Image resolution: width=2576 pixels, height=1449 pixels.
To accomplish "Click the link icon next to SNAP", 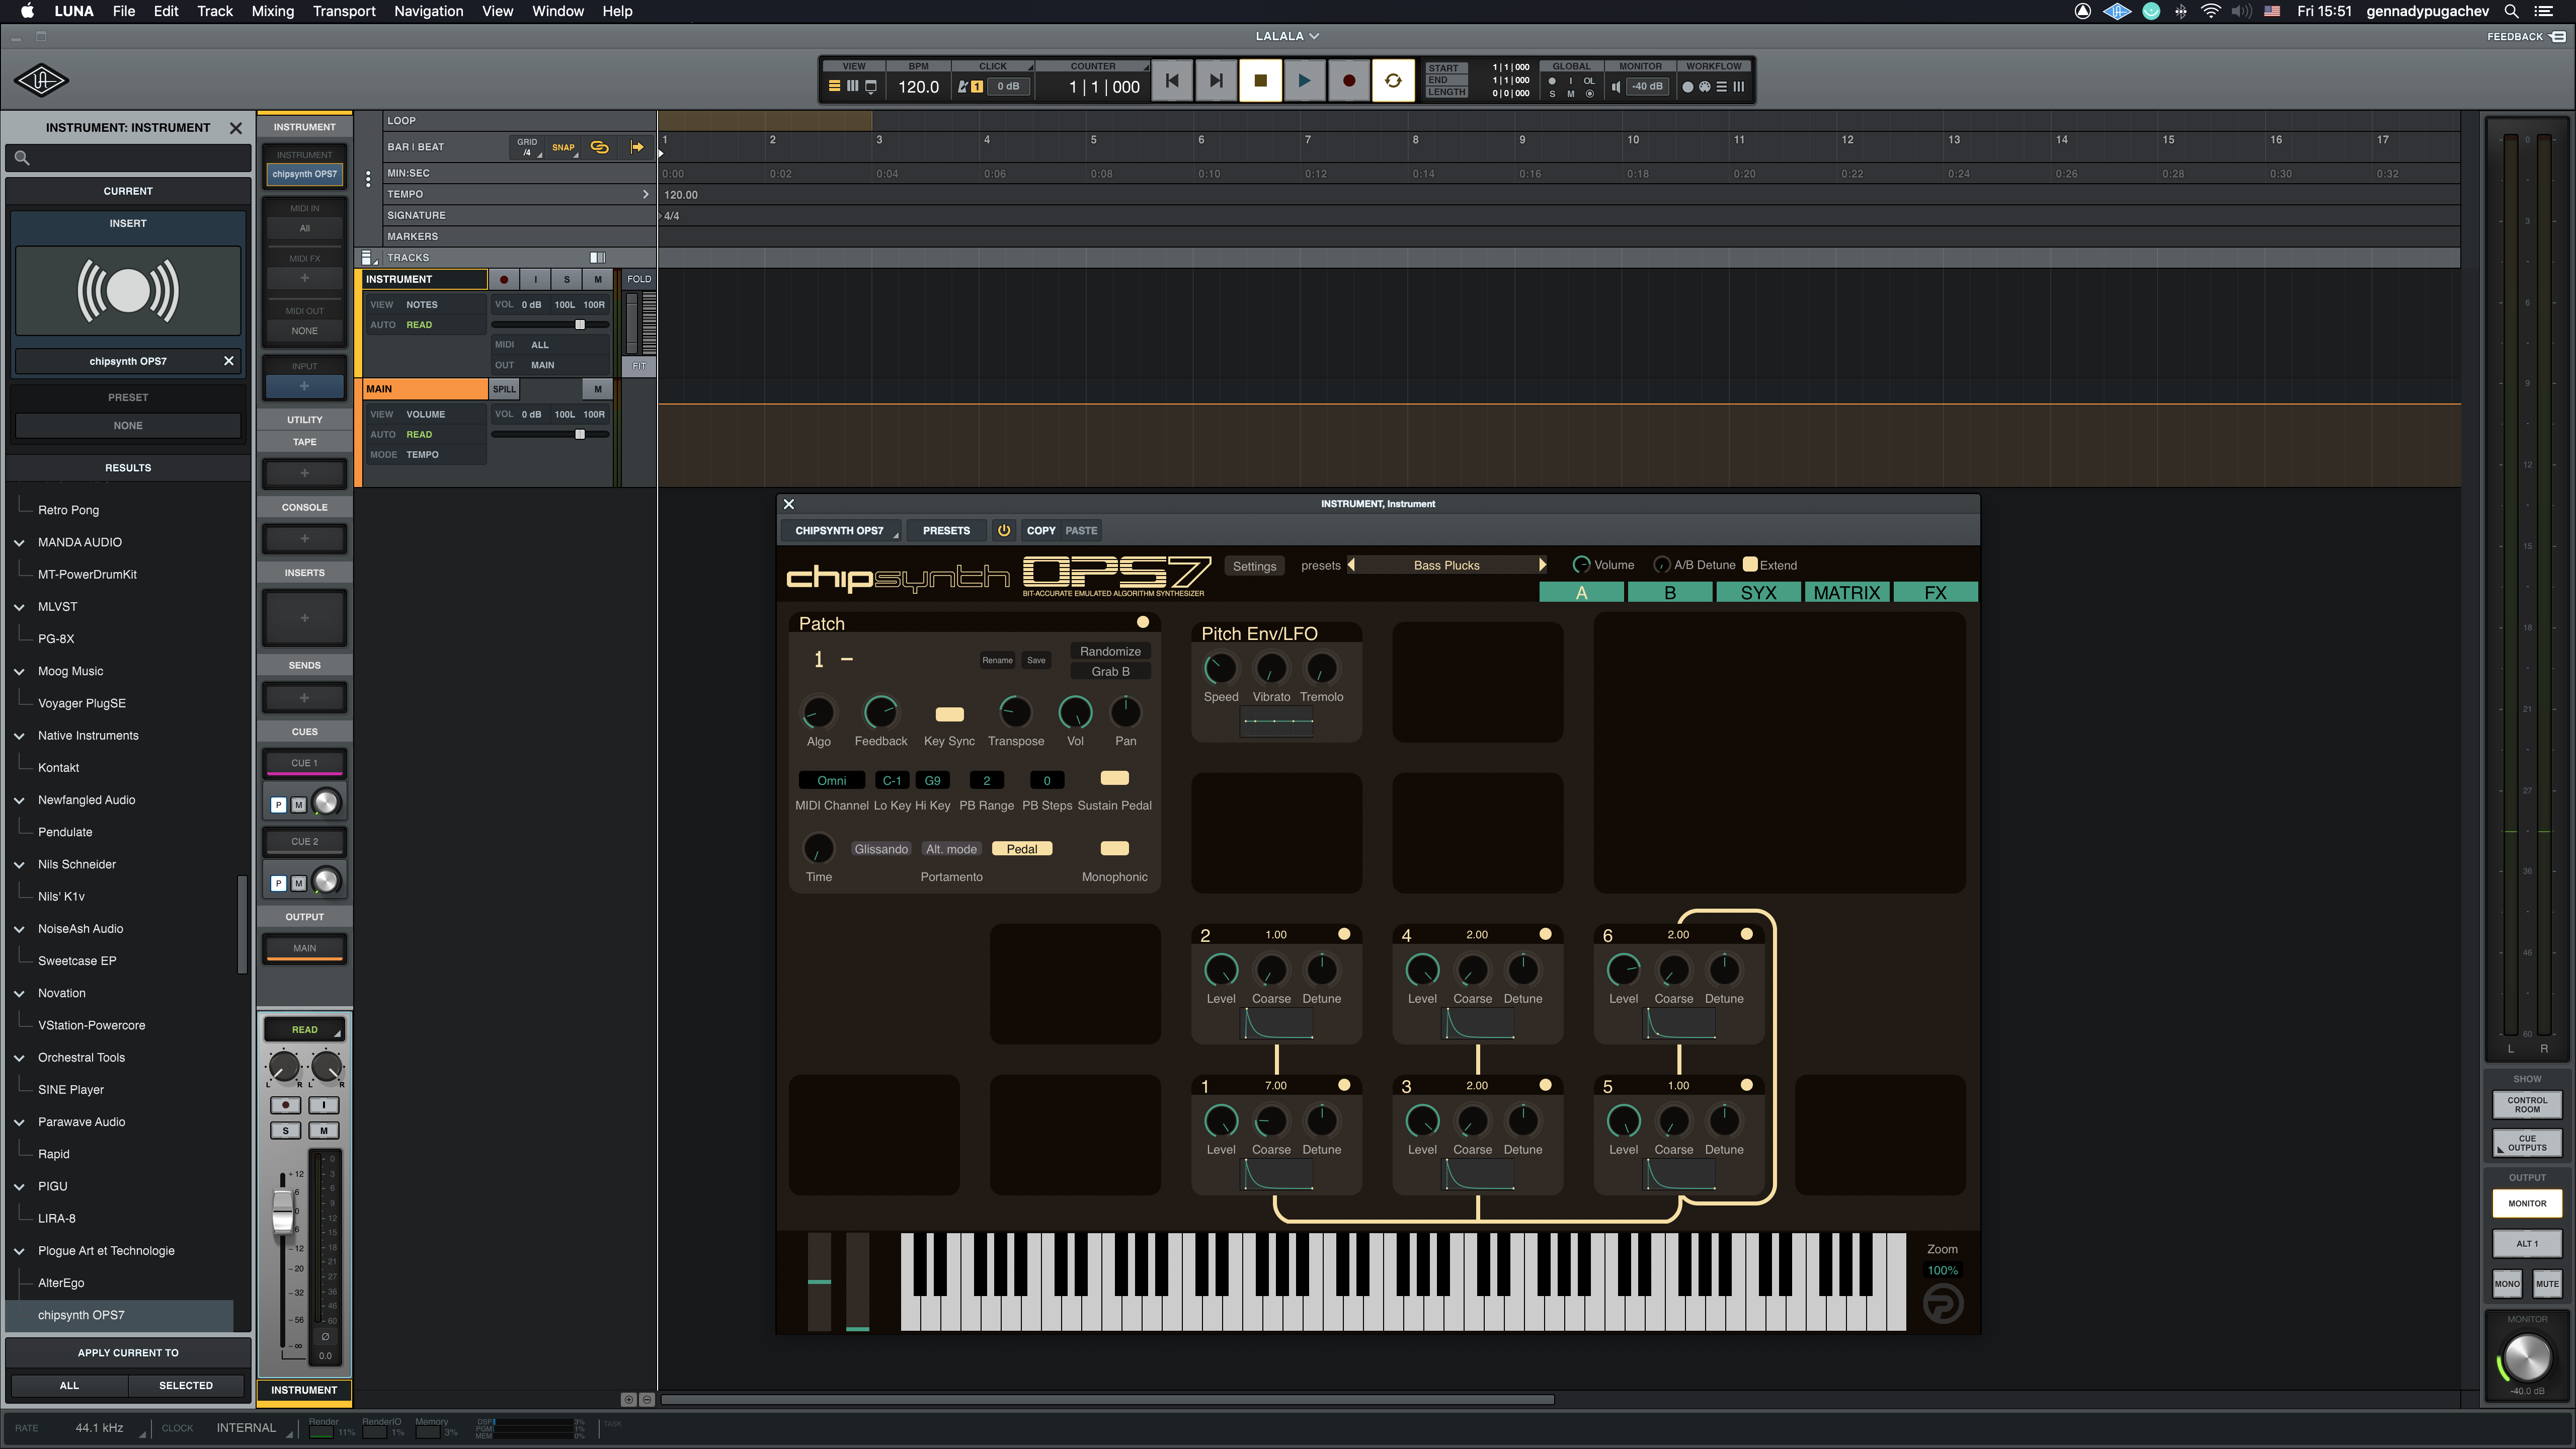I will tap(599, 147).
